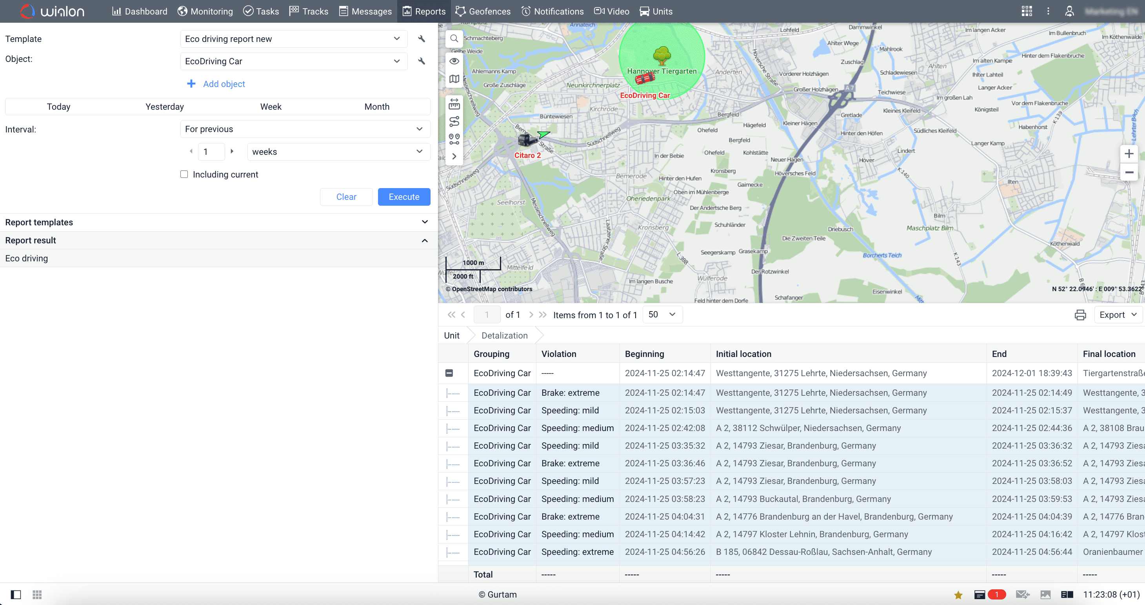Click the map search magnifier icon
This screenshot has width=1145, height=605.
coord(454,39)
